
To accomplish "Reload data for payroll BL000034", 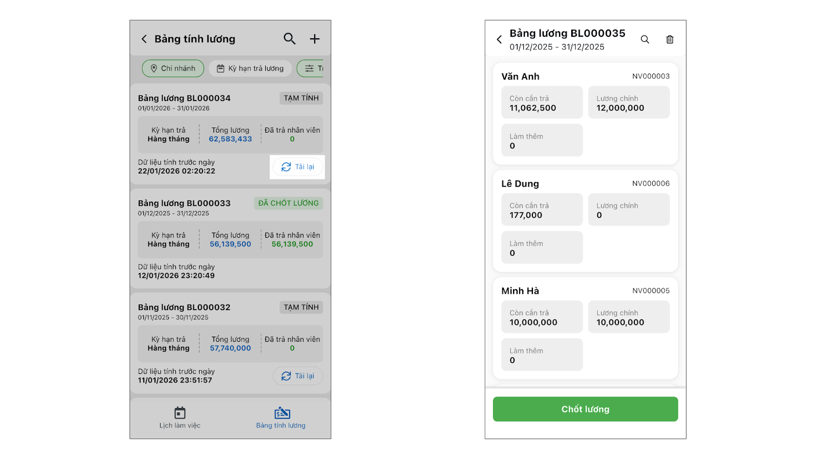I will 298,167.
